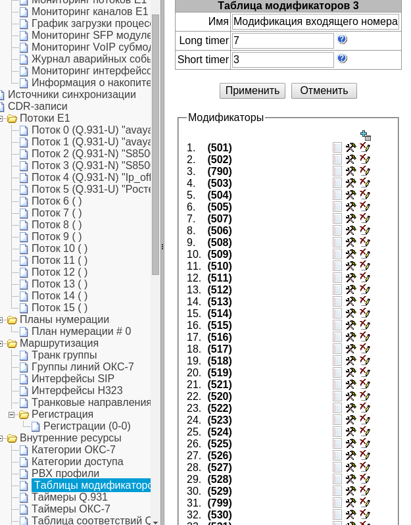Open Потоки E1 folder

(x=45, y=118)
